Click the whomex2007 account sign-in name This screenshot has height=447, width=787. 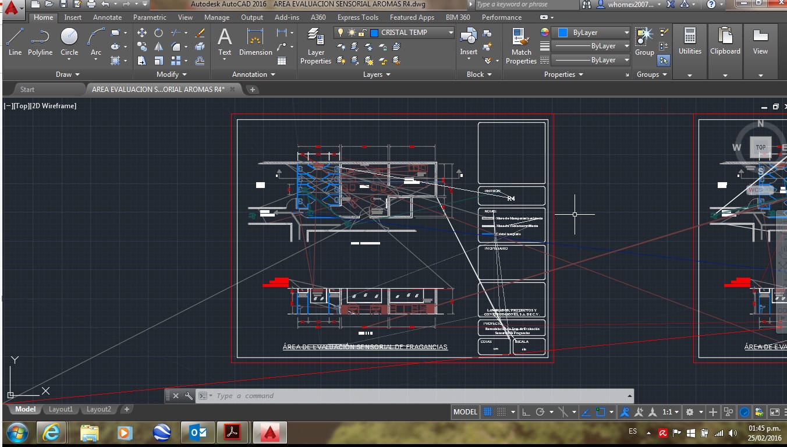631,4
